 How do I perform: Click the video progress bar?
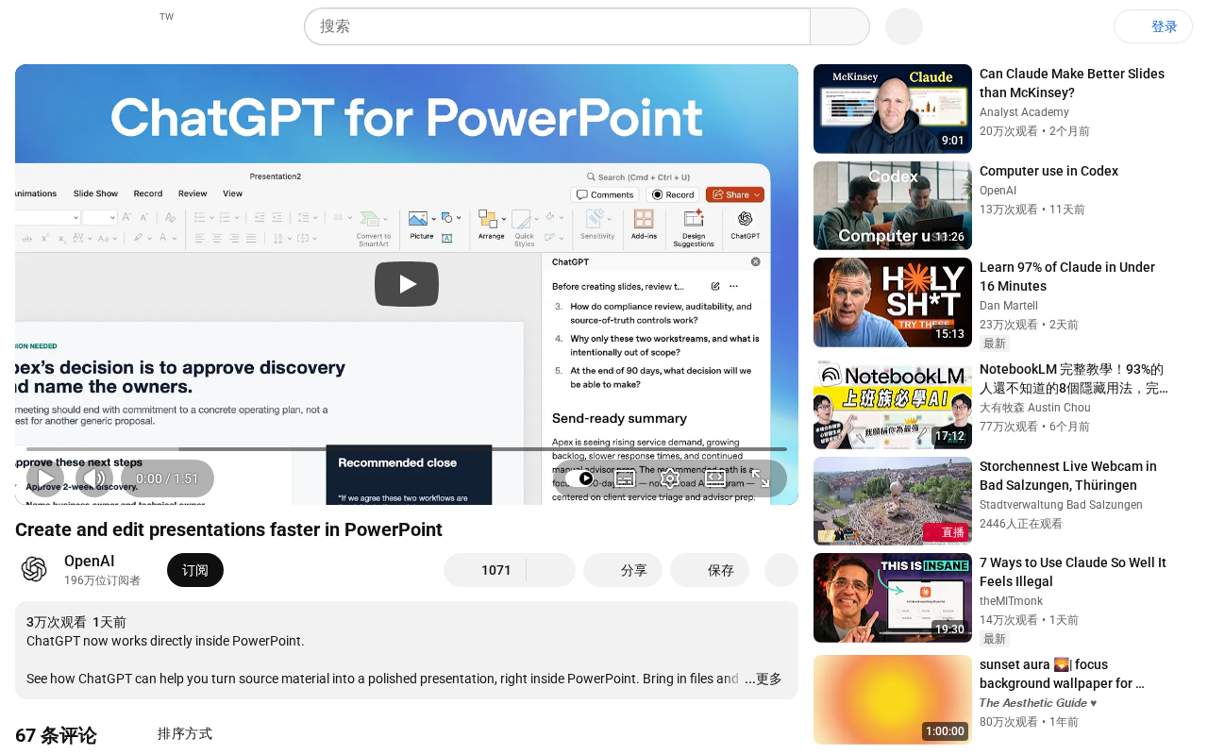click(x=407, y=449)
